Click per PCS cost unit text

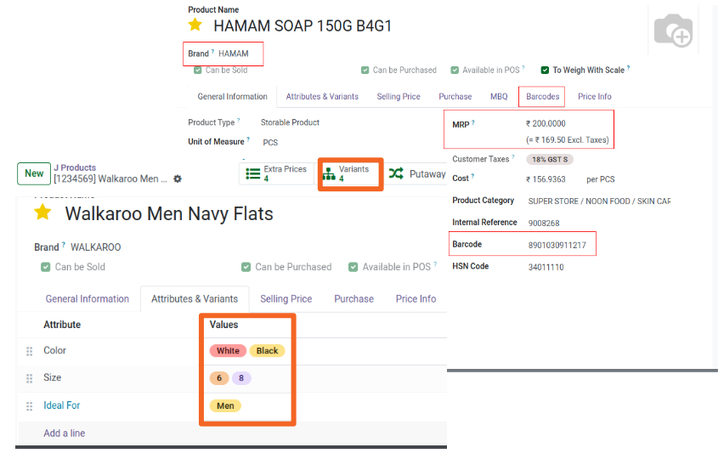600,179
